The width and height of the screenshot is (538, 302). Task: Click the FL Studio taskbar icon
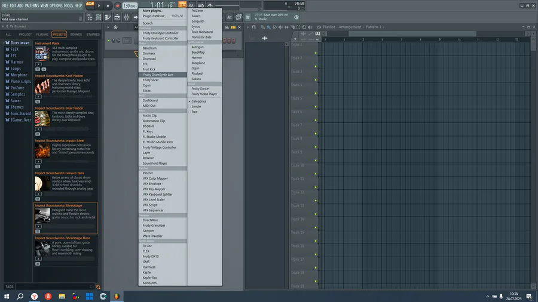[x=117, y=296]
